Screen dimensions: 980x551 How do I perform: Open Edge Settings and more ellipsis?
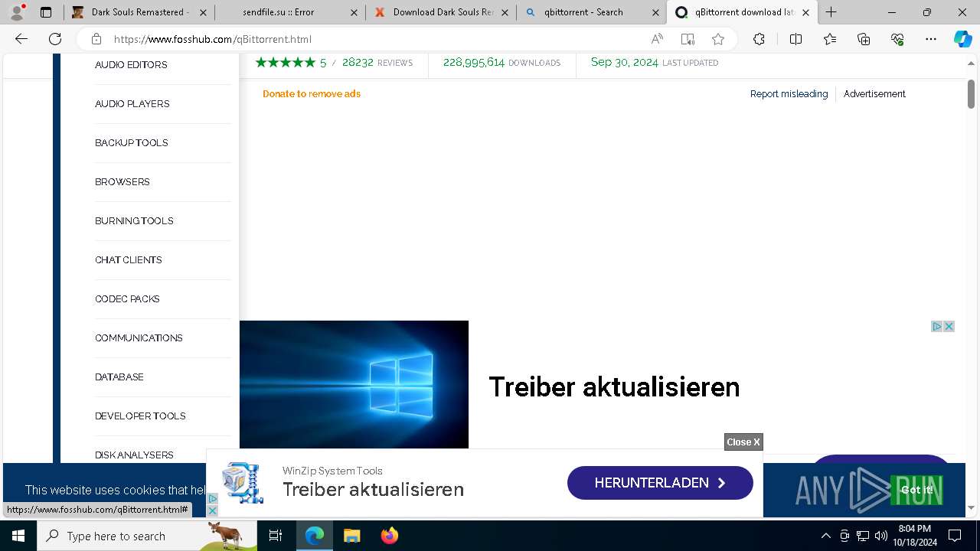(931, 39)
